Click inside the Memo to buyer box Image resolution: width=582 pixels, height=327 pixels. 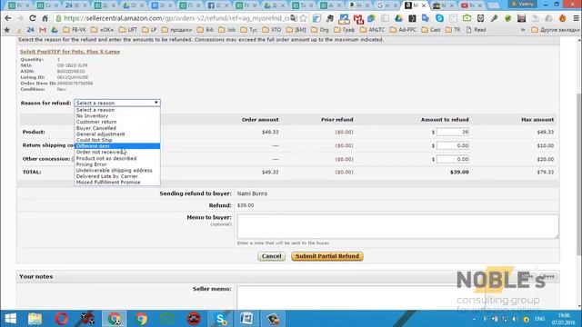397,226
